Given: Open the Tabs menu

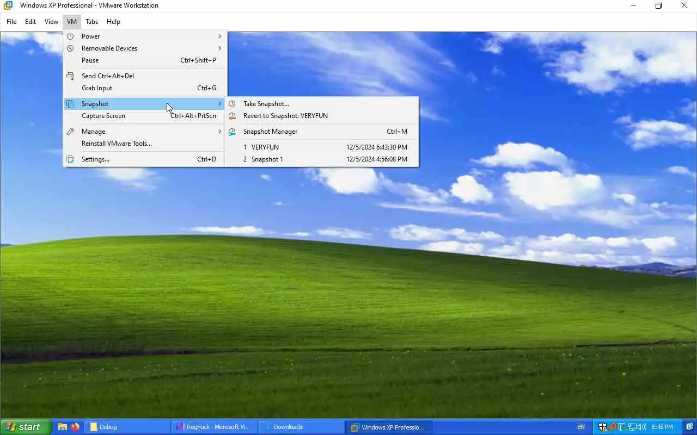Looking at the screenshot, I should 91,22.
